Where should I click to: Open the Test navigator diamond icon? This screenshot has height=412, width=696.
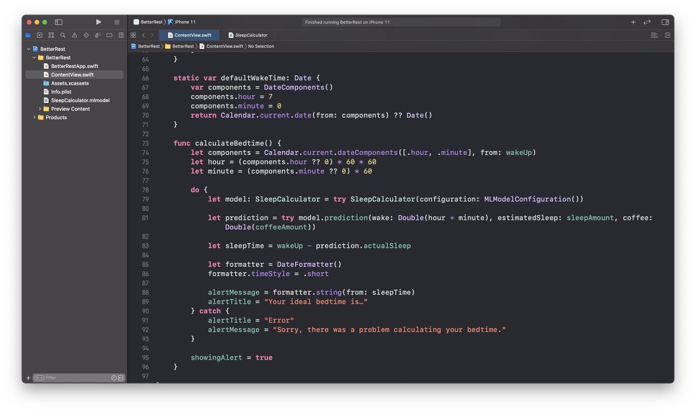pyautogui.click(x=86, y=35)
